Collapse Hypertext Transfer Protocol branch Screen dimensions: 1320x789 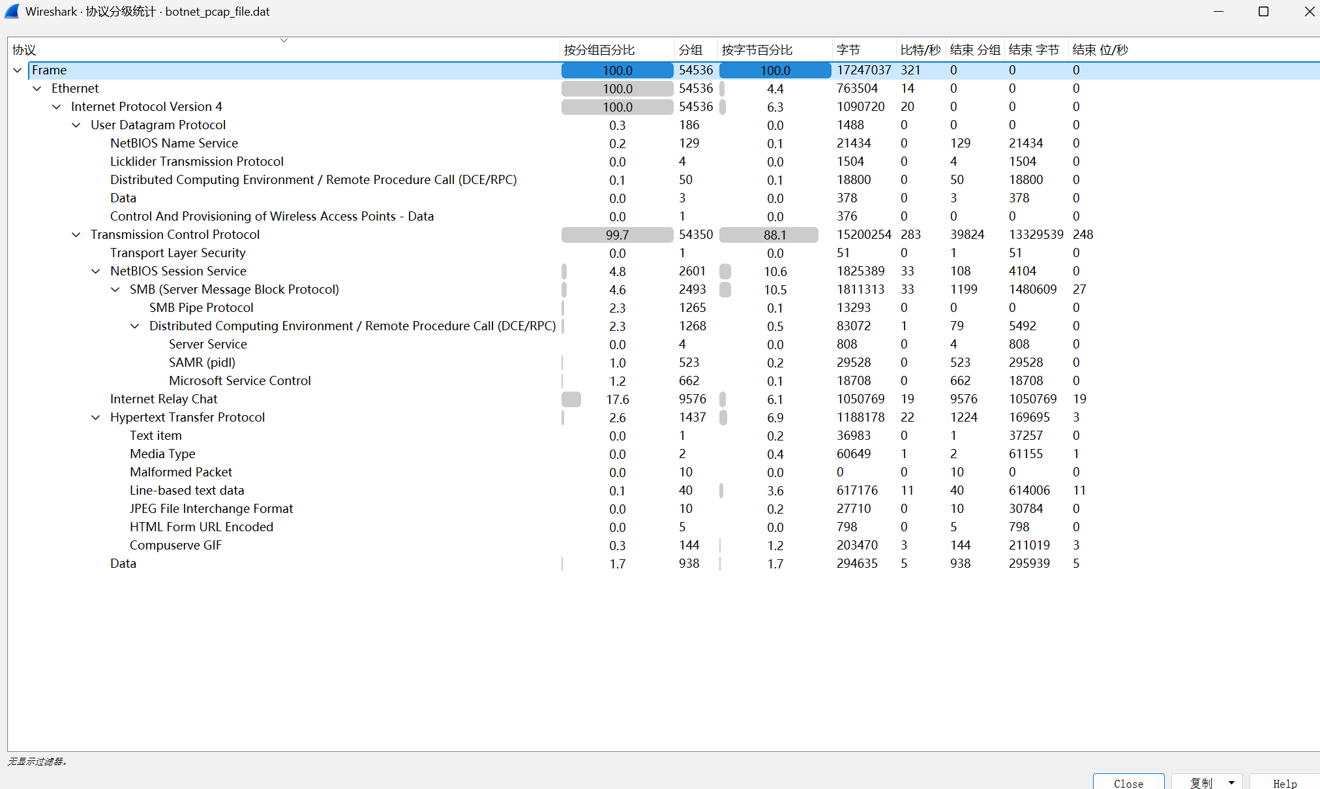96,418
